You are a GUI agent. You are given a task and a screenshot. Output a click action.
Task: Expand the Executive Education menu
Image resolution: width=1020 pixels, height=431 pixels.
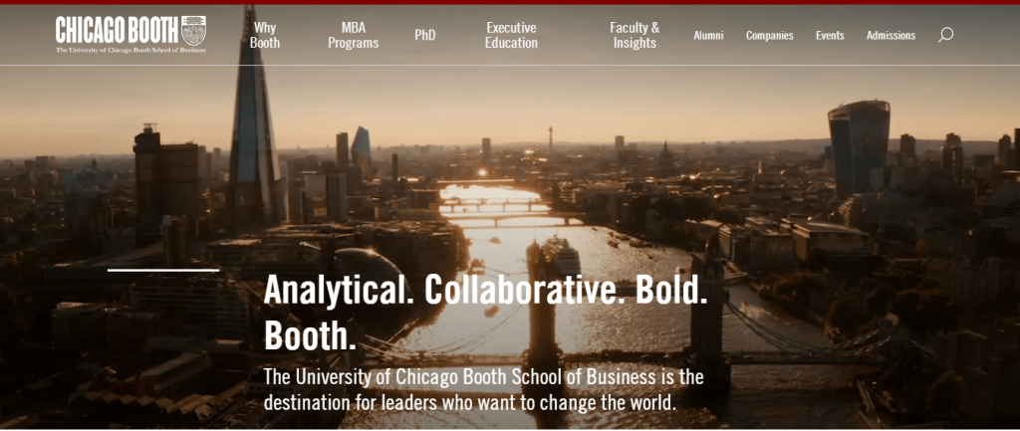coord(511,35)
